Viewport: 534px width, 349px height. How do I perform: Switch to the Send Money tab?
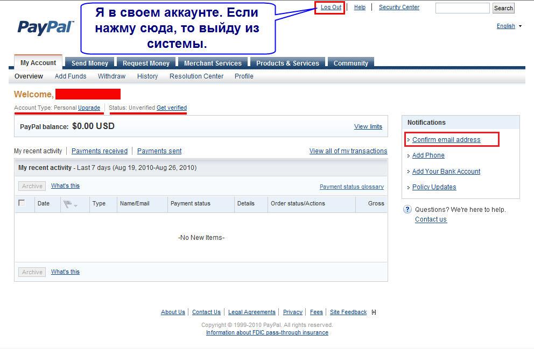[89, 63]
